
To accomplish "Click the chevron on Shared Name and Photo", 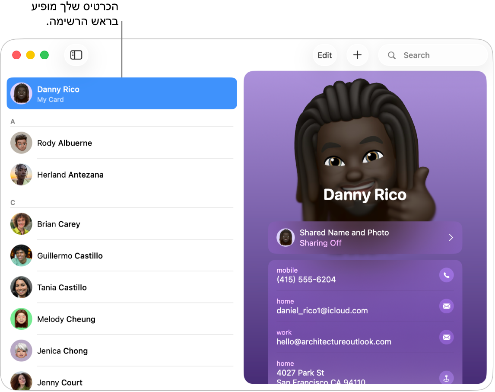I will point(451,238).
